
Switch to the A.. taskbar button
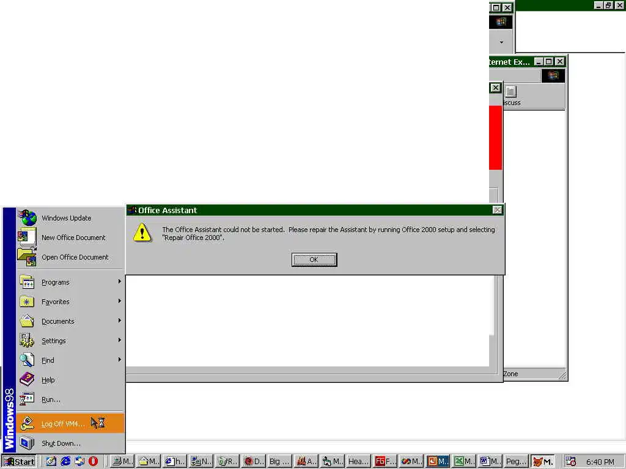tap(306, 462)
